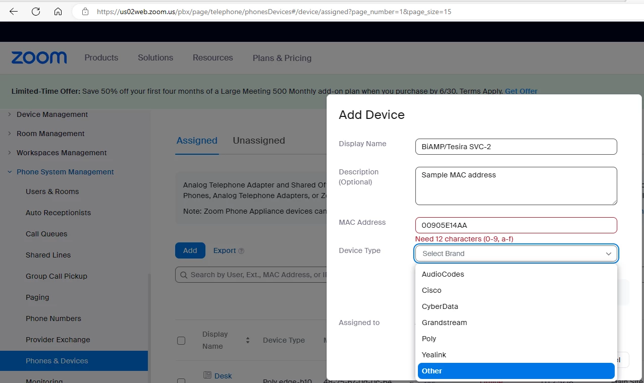Expand Room Management in the sidebar
Viewport: 644px width, 383px height.
9,134
